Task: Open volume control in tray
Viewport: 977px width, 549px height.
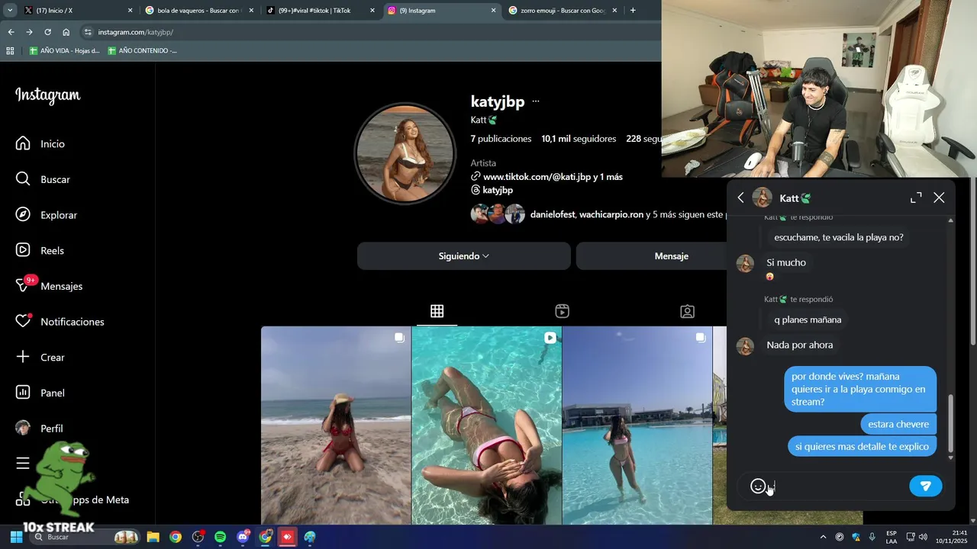Action: (924, 537)
